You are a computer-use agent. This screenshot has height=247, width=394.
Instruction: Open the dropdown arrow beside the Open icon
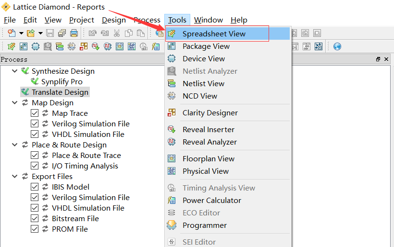(x=40, y=33)
